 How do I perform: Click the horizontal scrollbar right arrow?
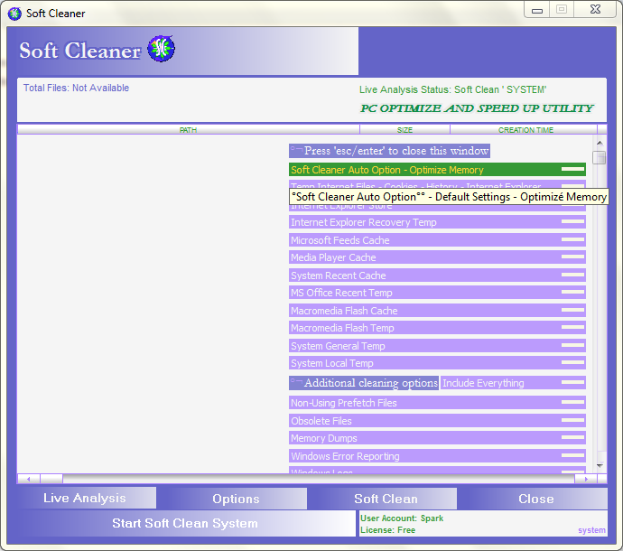tap(586, 479)
